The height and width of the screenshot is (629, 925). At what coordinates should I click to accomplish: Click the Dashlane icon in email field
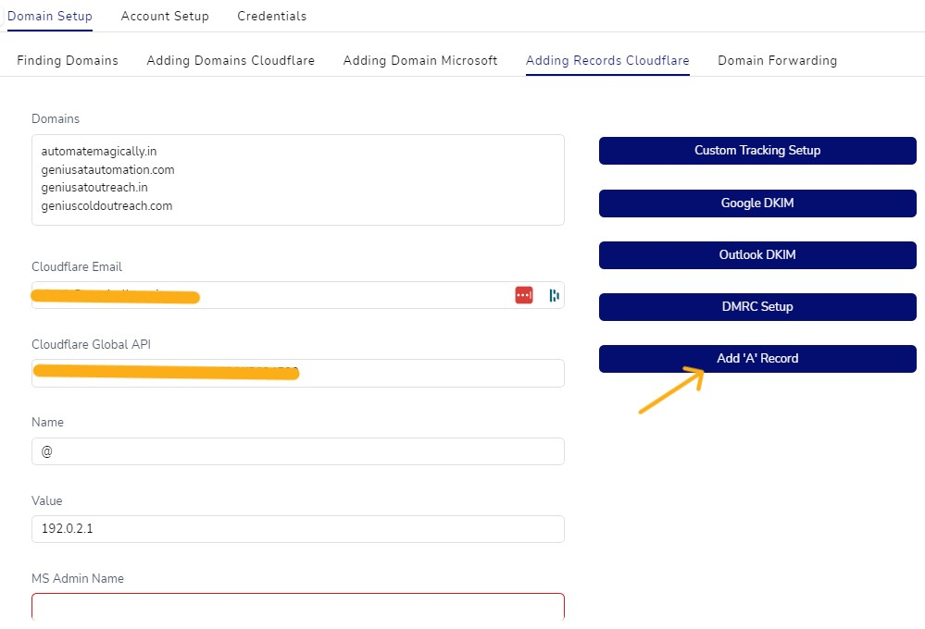(x=553, y=295)
